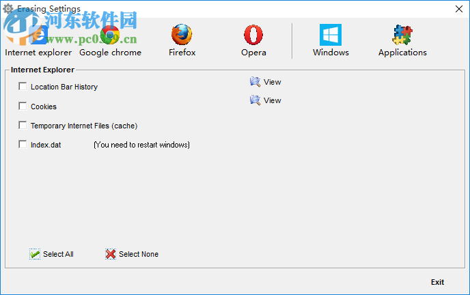Click the "(You need to restart windows)" note

tap(141, 145)
